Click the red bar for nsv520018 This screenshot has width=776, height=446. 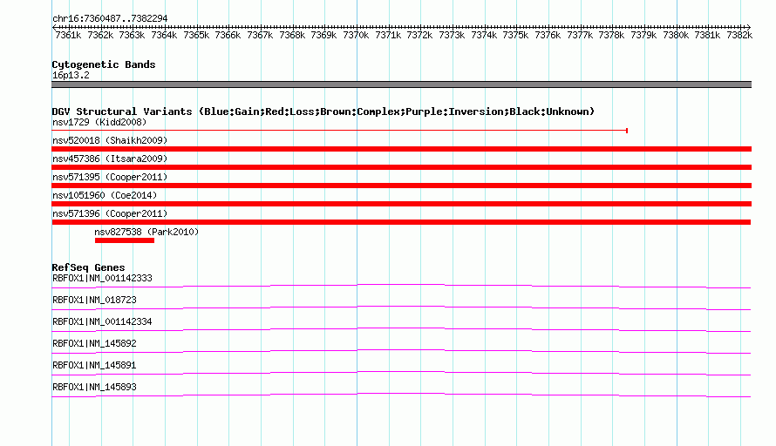tap(401, 149)
